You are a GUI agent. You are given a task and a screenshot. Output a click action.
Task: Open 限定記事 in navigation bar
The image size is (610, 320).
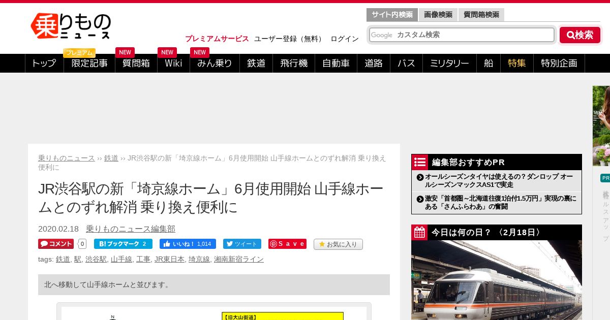[89, 63]
